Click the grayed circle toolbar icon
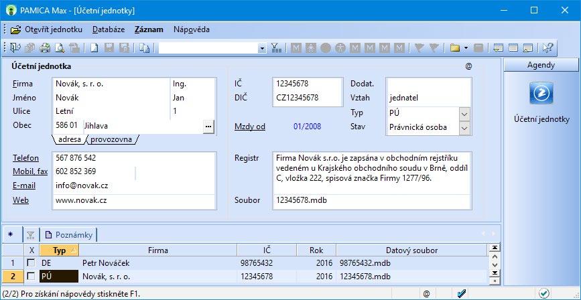The width and height of the screenshot is (581, 300). pos(326,48)
